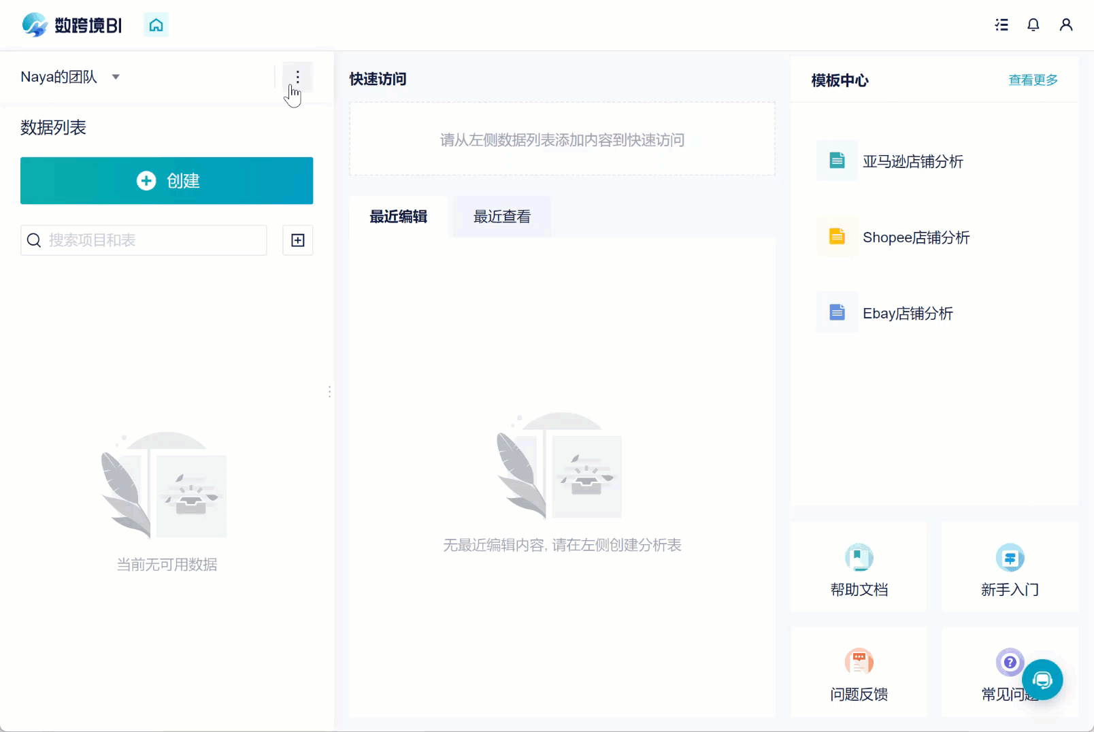Click the search magnifier icon
The image size is (1094, 732).
click(34, 240)
